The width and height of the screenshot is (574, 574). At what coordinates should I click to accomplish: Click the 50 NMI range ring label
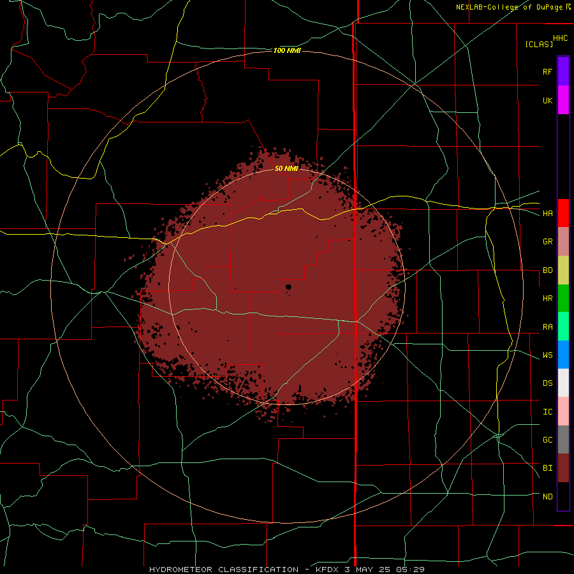[x=286, y=168]
